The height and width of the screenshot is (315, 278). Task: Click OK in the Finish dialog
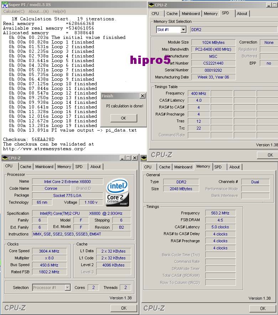(124, 118)
